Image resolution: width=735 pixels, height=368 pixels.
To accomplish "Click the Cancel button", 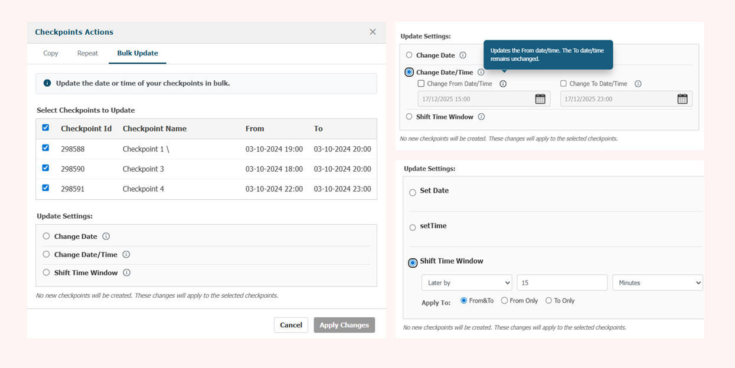I will coord(290,324).
